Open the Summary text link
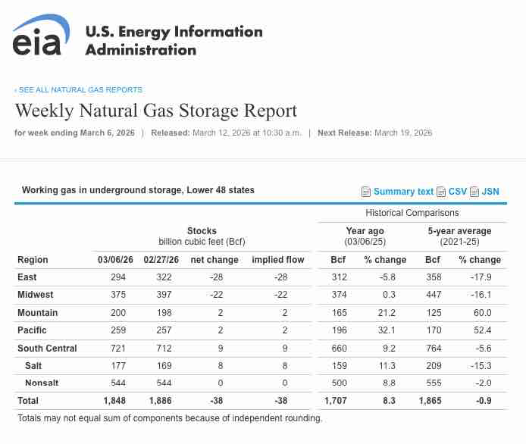Screen dimensions: 526x444 [x=403, y=192]
